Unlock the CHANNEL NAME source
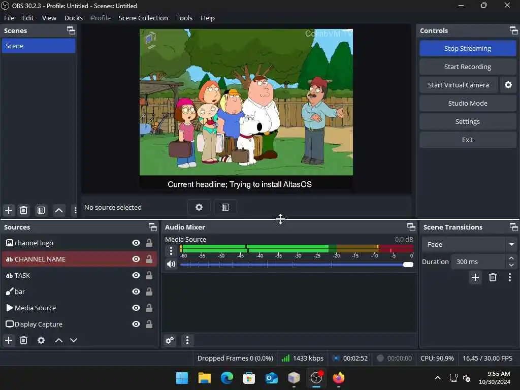The width and height of the screenshot is (520, 390). (x=149, y=259)
